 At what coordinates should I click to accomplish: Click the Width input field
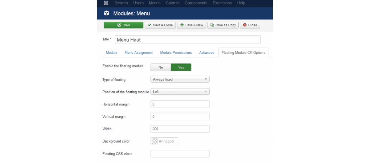pos(180,129)
